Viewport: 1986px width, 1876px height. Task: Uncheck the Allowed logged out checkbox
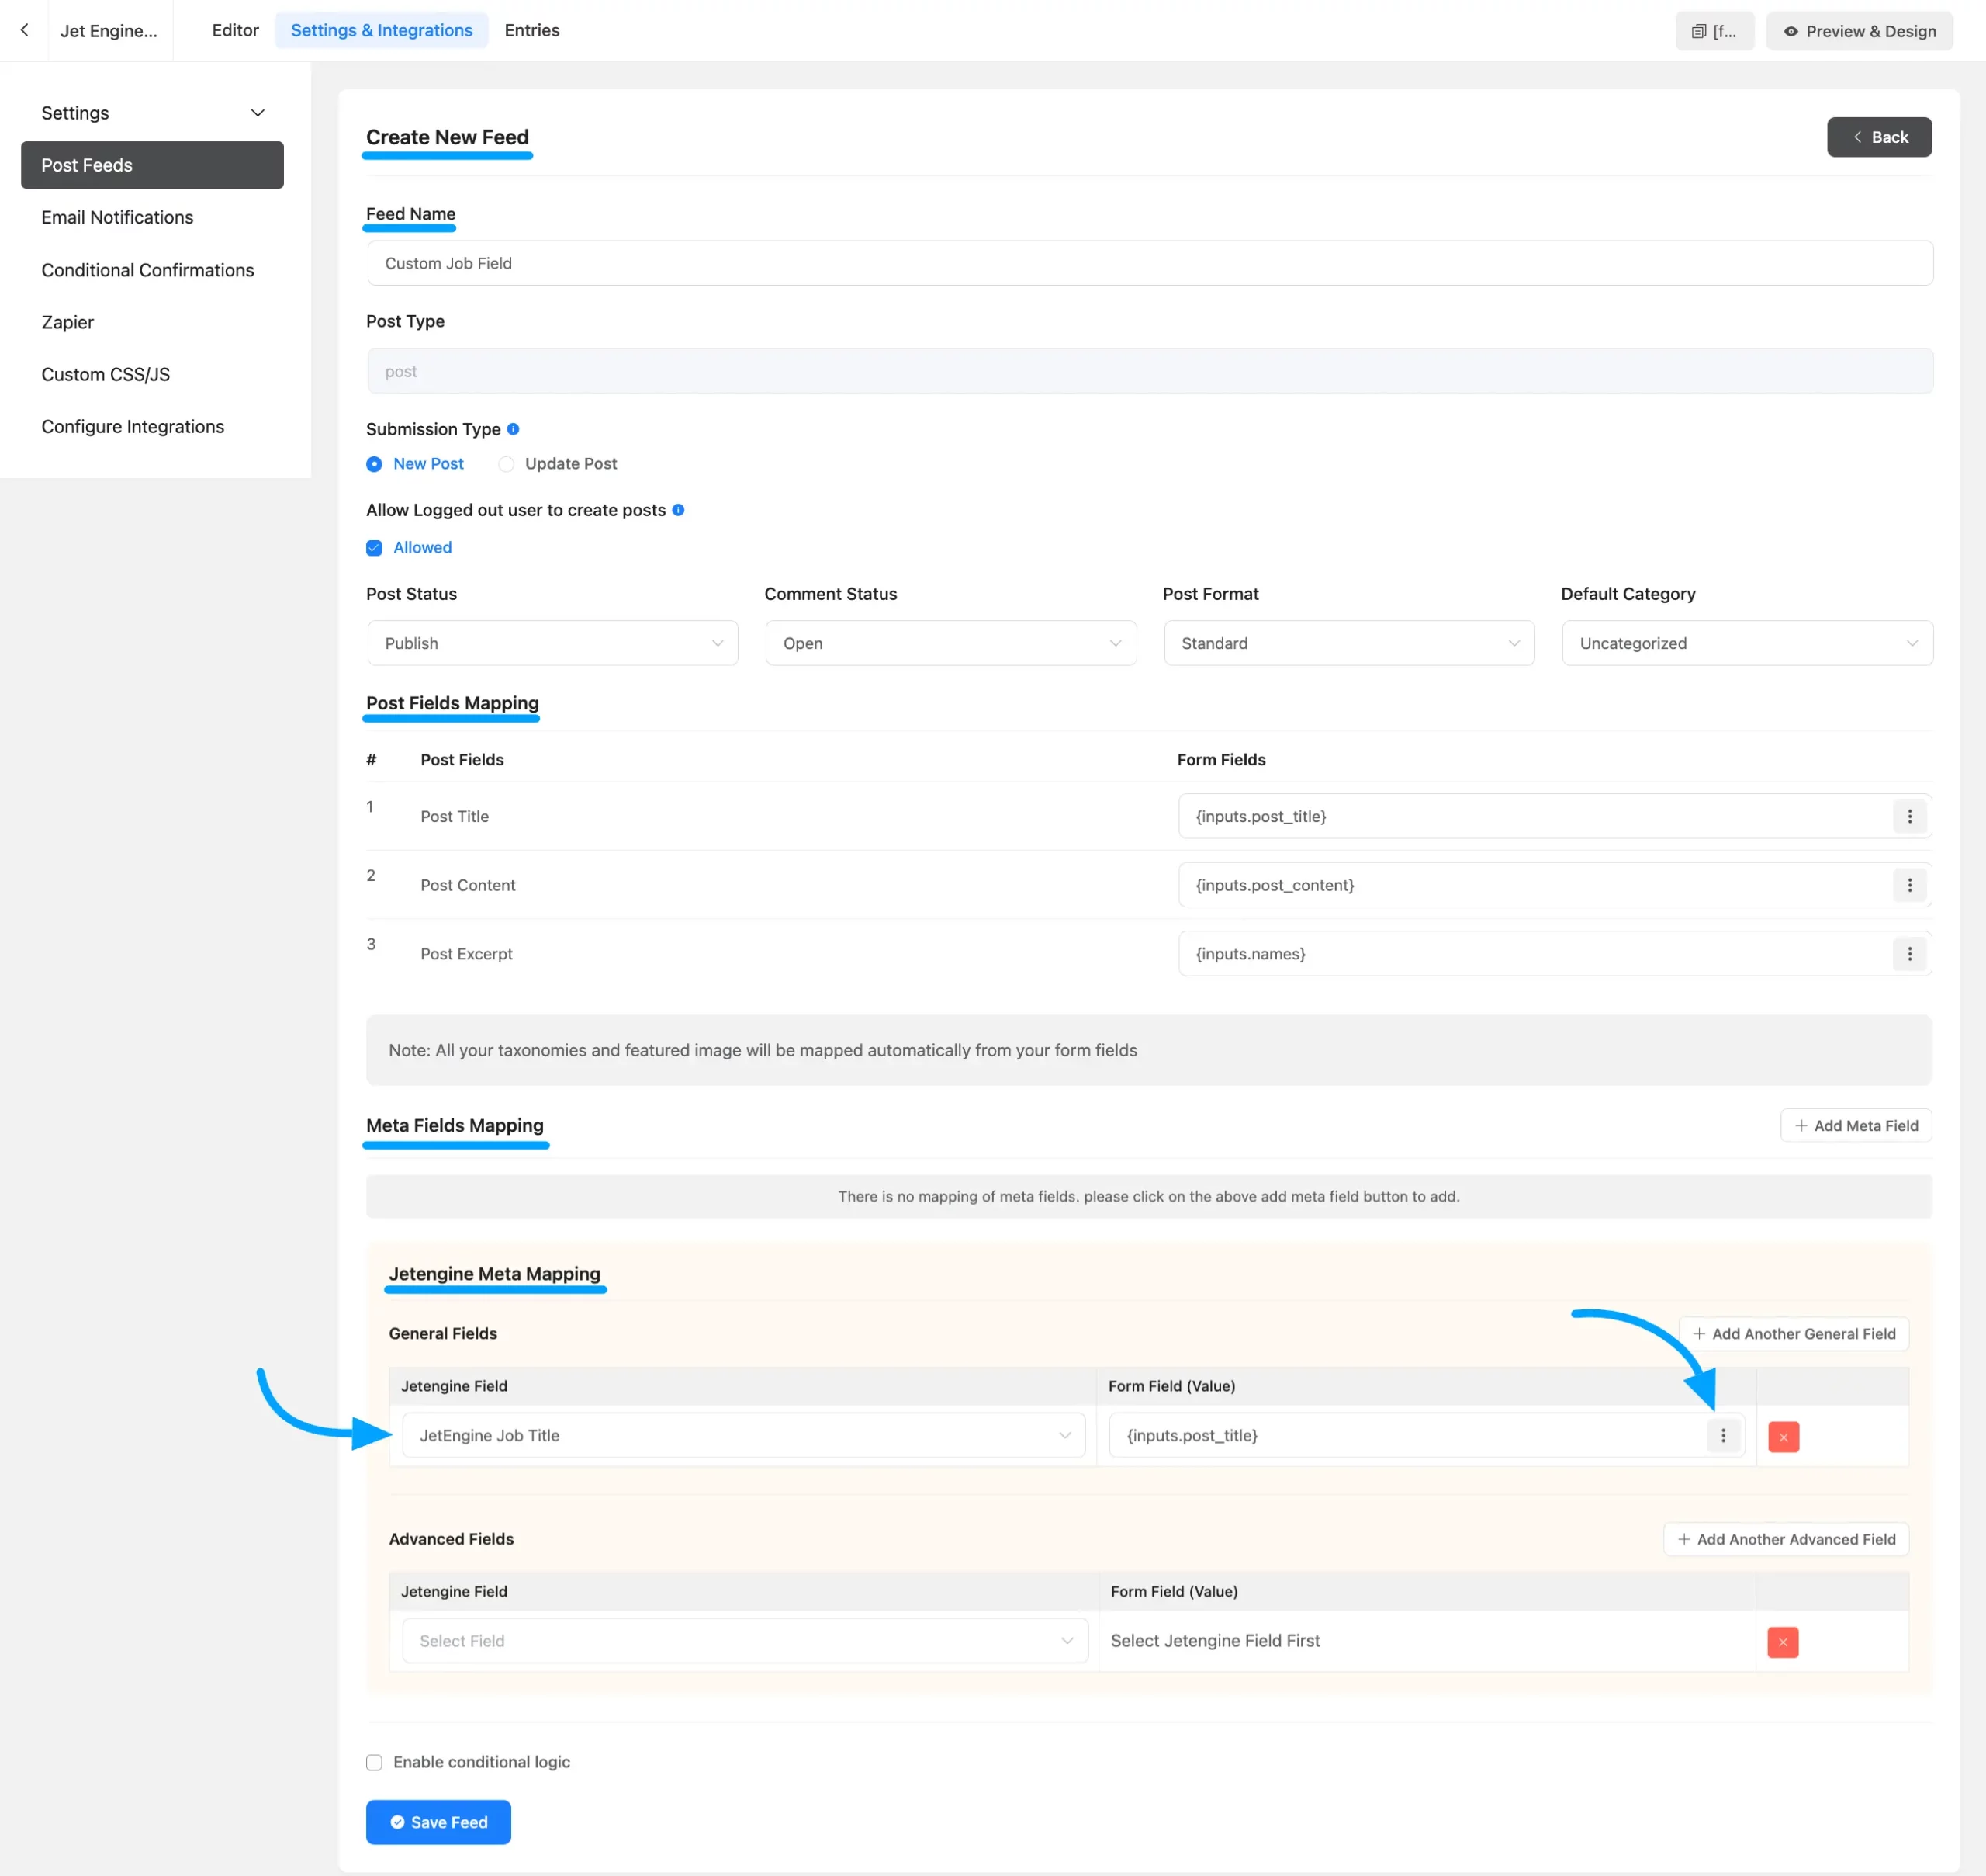pos(374,548)
